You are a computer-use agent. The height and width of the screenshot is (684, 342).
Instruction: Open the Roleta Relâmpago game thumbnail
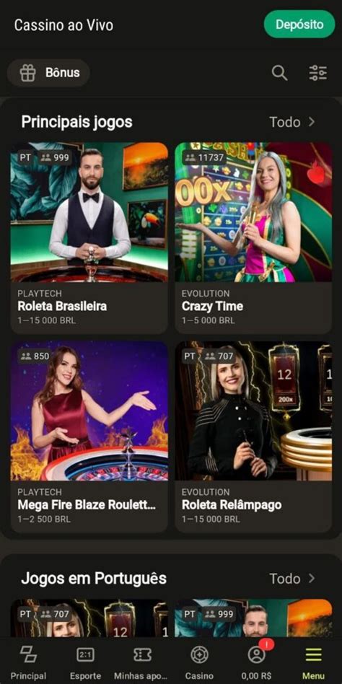coord(253,411)
